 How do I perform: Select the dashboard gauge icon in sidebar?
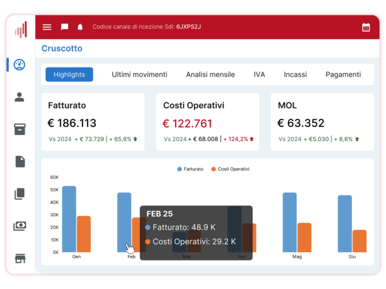(19, 65)
